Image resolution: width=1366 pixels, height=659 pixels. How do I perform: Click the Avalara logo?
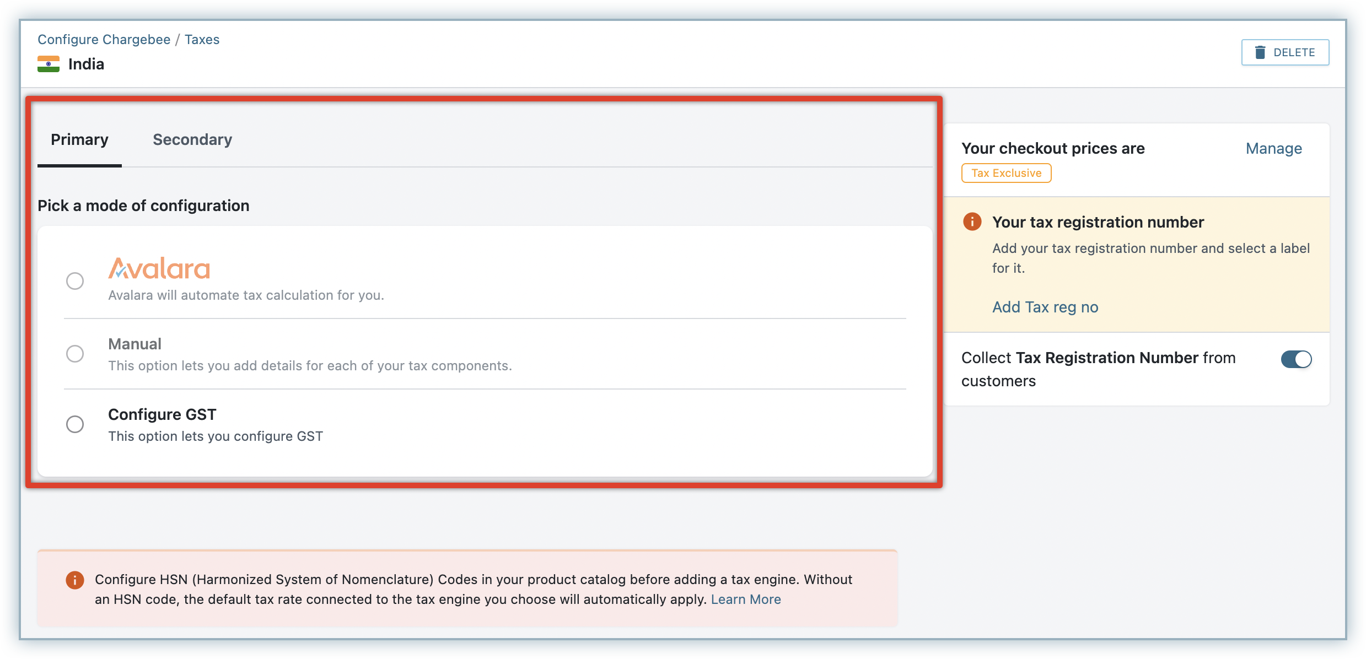(159, 268)
